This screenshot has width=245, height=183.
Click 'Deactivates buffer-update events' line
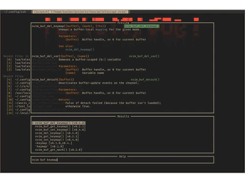[98, 83]
